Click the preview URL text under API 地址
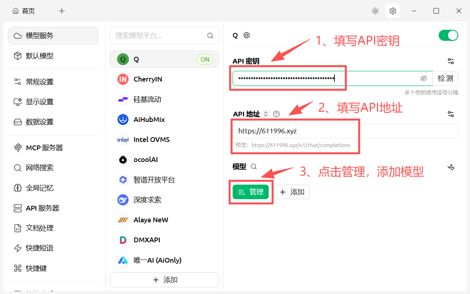Screen dimensions: 470x294 click(x=293, y=145)
